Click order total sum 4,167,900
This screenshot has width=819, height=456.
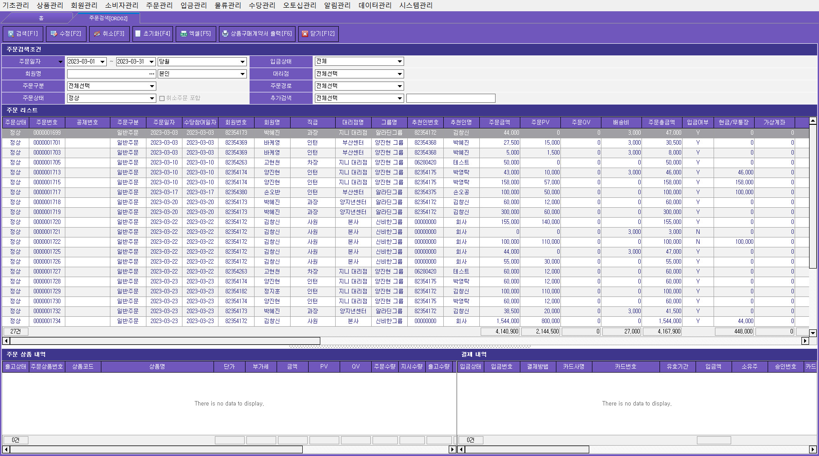[662, 332]
